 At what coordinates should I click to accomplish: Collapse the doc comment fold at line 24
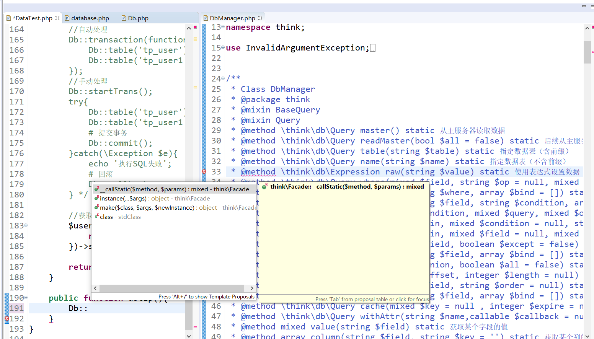click(x=223, y=78)
